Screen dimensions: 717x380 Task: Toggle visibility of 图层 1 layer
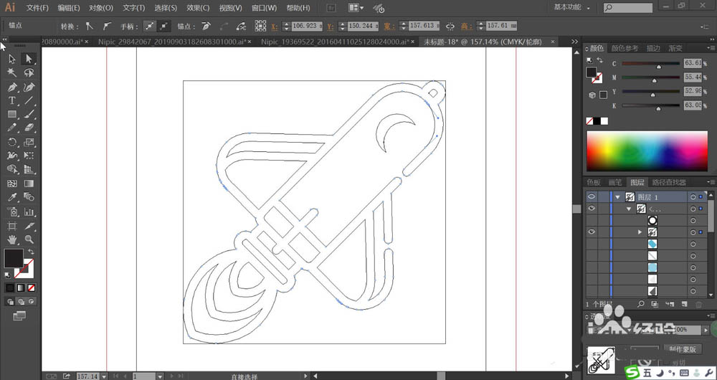click(592, 196)
